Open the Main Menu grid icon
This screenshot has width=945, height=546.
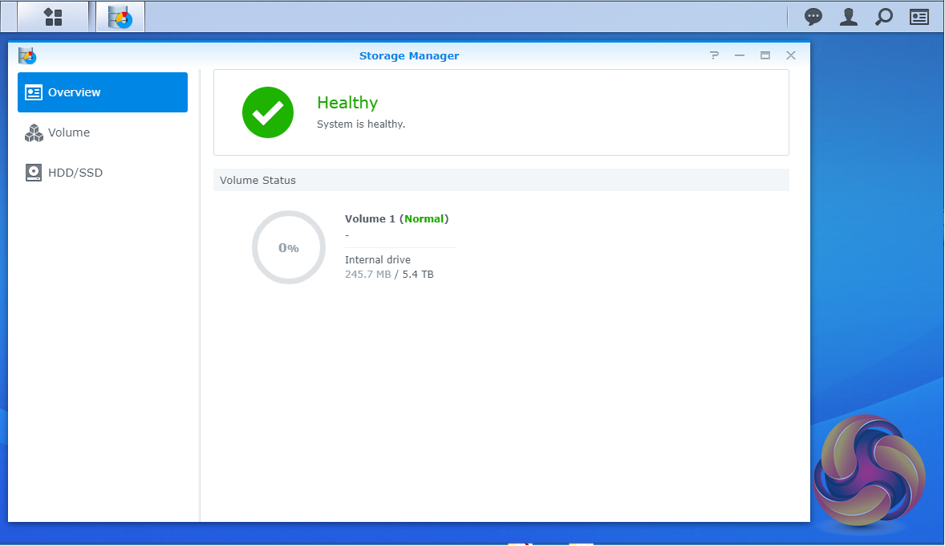(x=53, y=17)
